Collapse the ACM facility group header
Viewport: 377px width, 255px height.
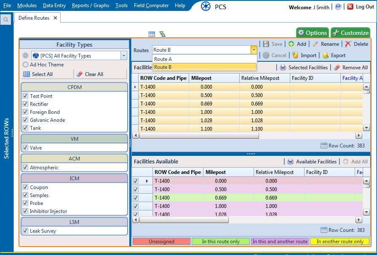pyautogui.click(x=74, y=158)
